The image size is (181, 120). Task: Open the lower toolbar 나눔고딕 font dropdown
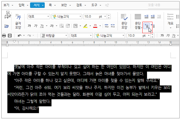(x=109, y=35)
